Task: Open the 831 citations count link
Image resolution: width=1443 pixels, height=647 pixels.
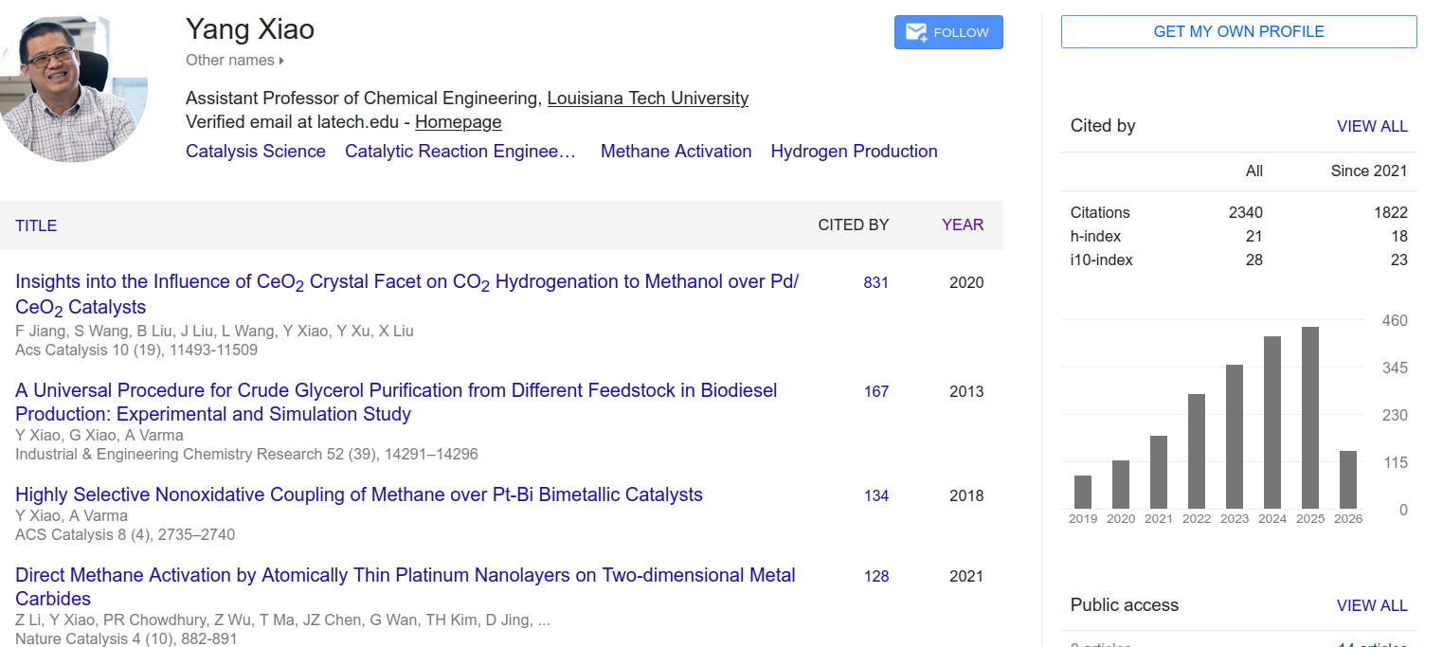Action: pyautogui.click(x=875, y=282)
